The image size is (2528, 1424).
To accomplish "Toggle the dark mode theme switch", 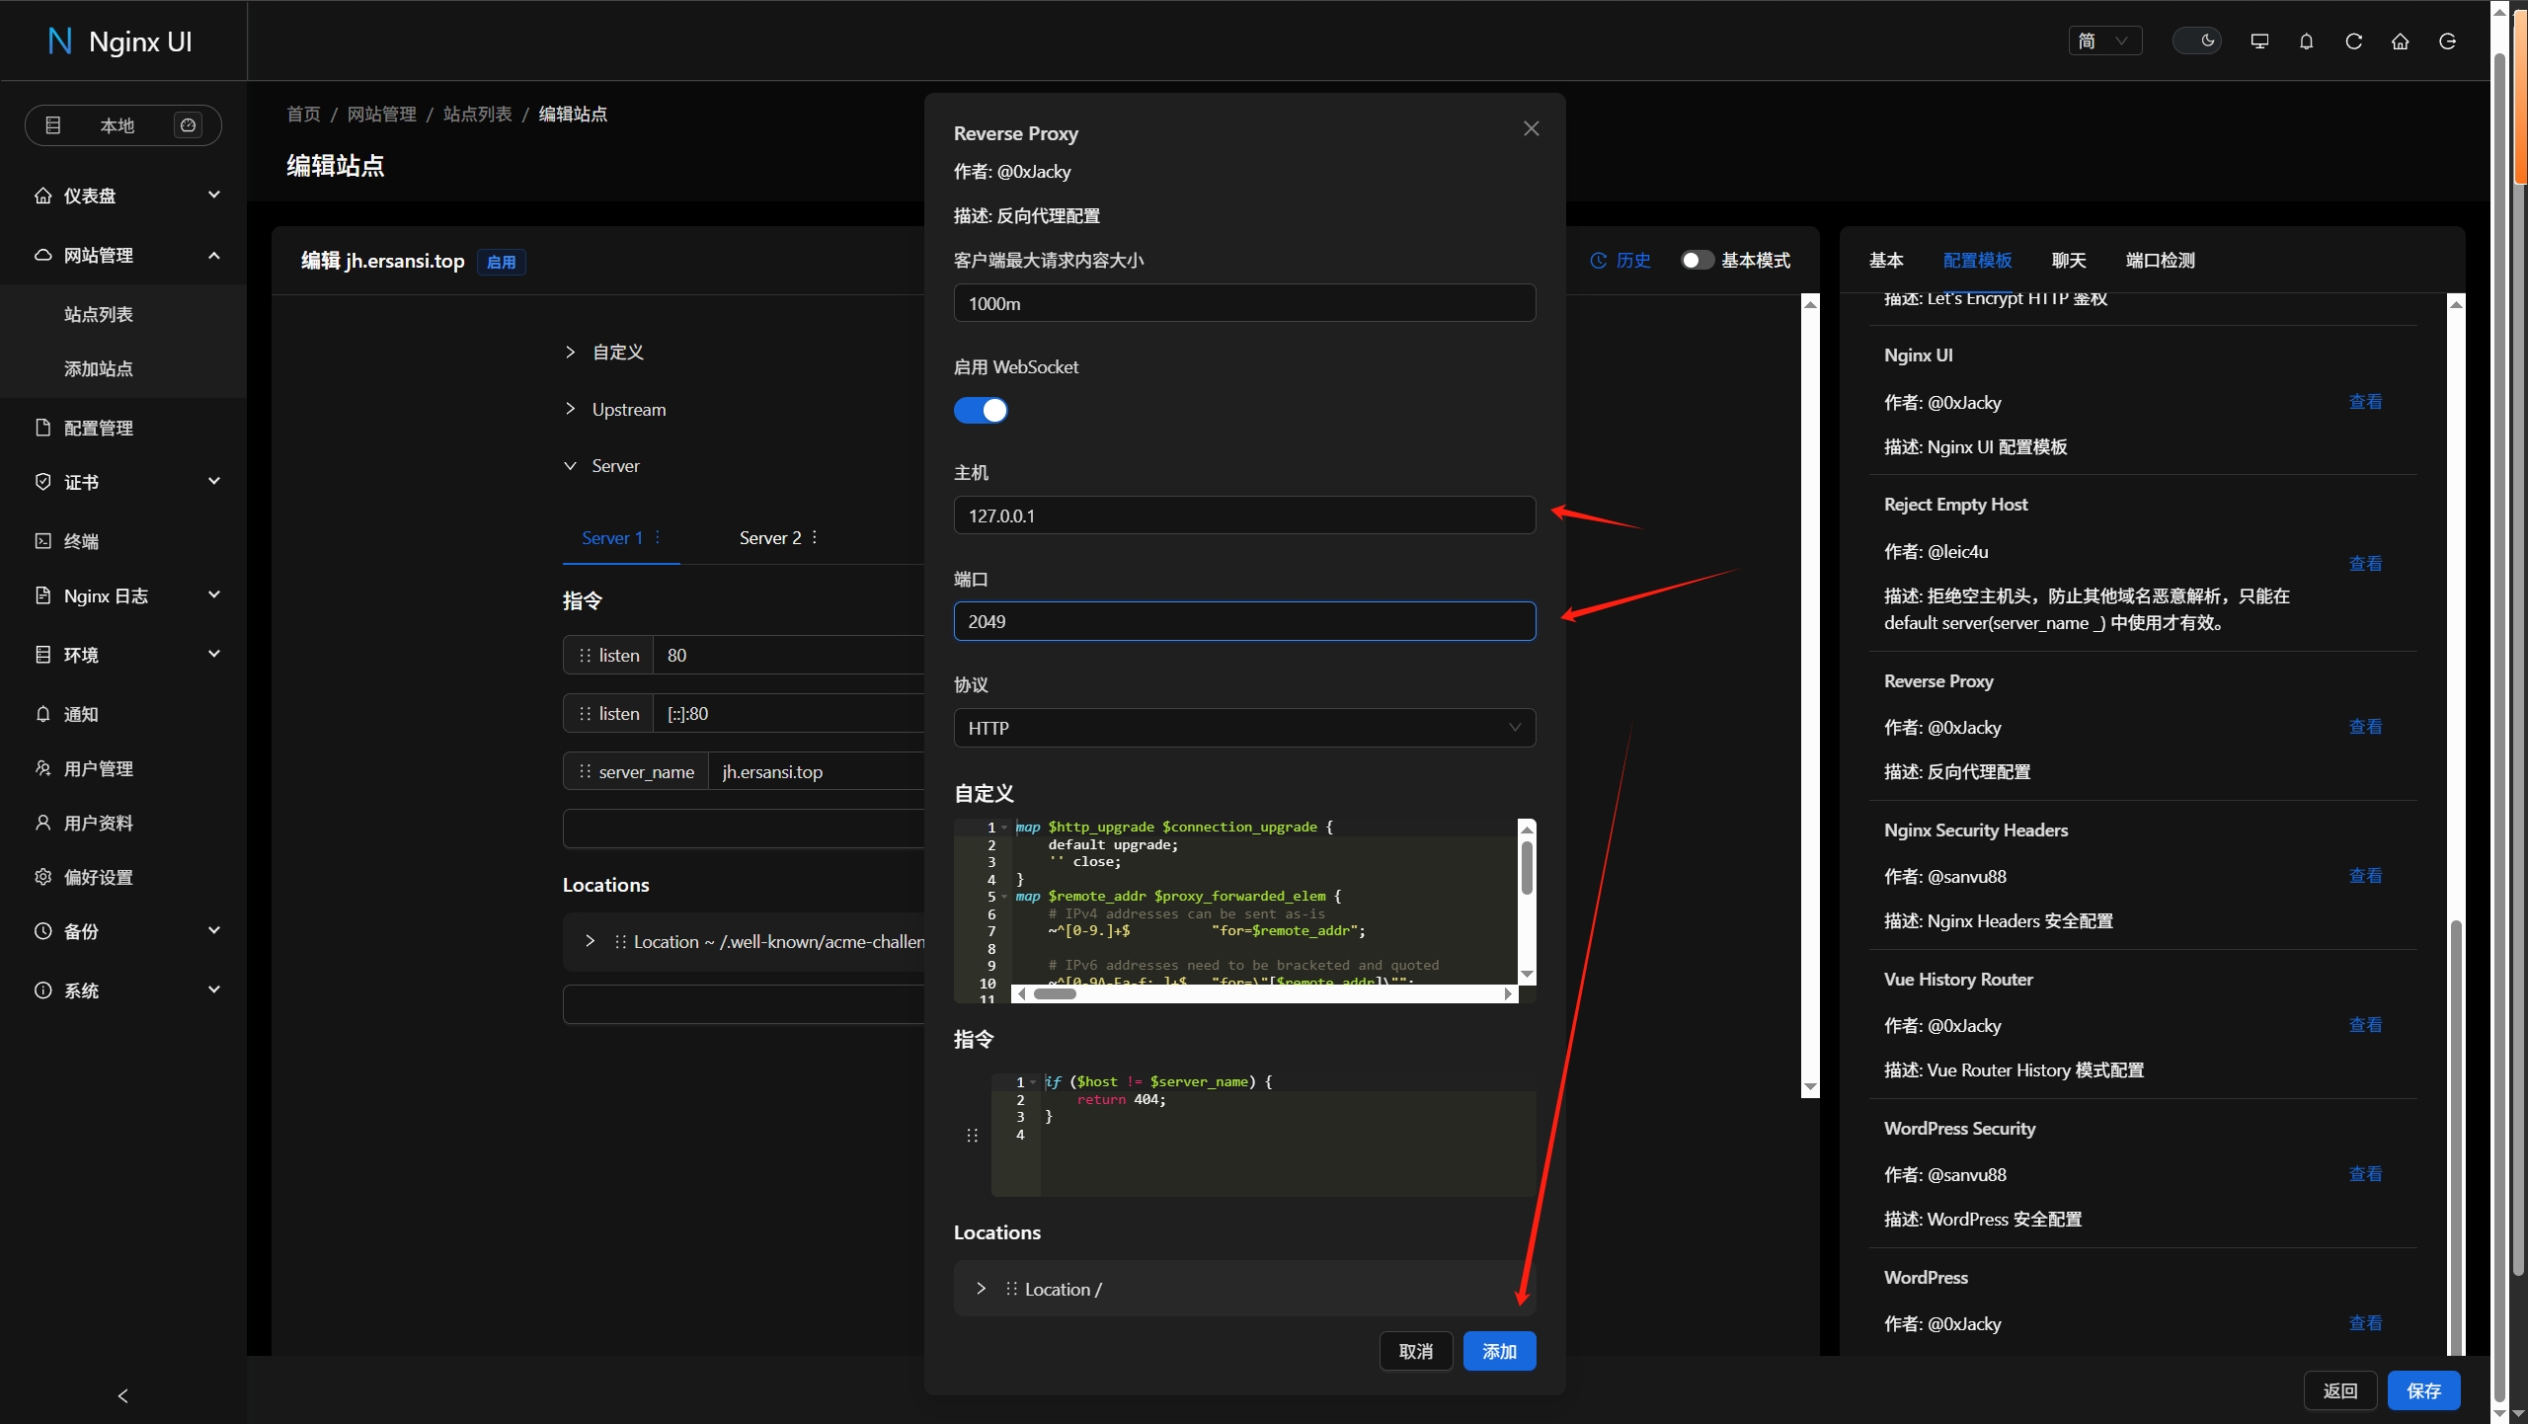I will click(2196, 40).
